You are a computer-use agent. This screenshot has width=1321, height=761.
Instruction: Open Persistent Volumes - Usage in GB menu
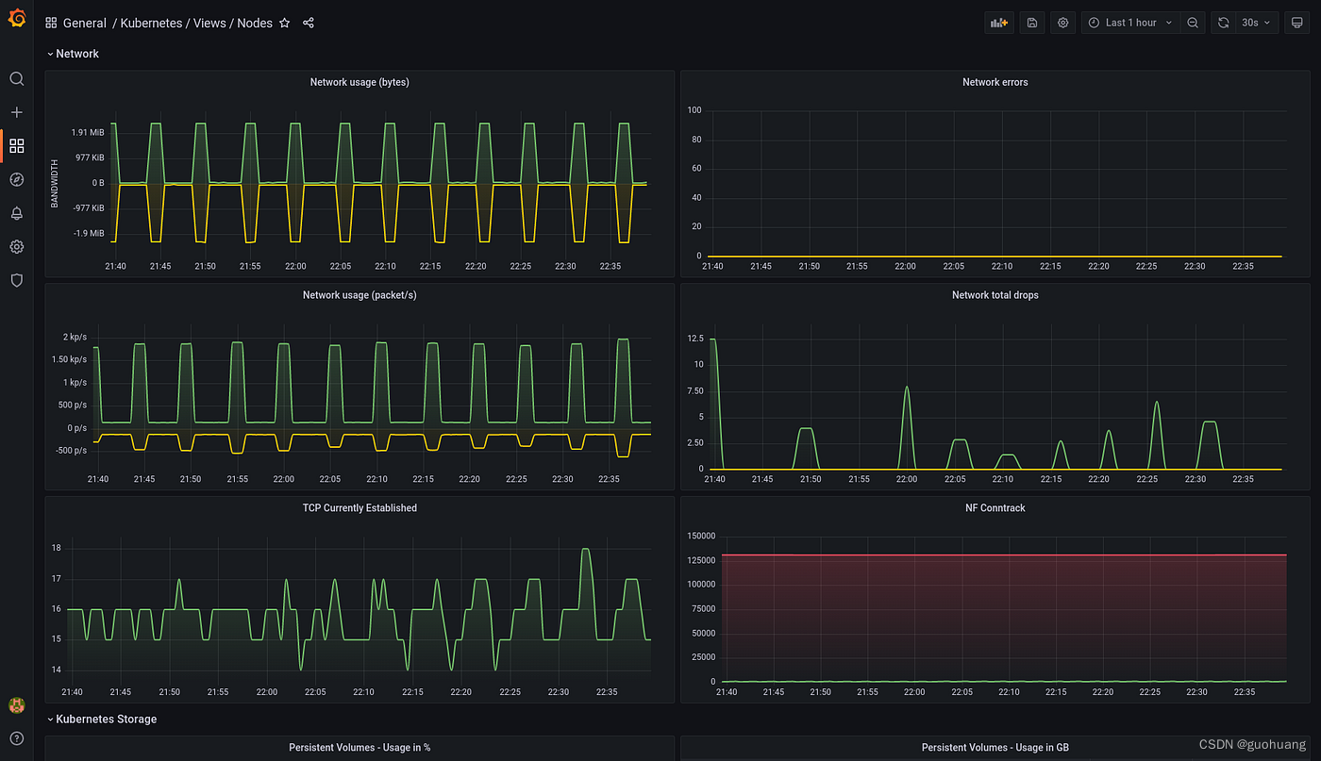click(995, 748)
